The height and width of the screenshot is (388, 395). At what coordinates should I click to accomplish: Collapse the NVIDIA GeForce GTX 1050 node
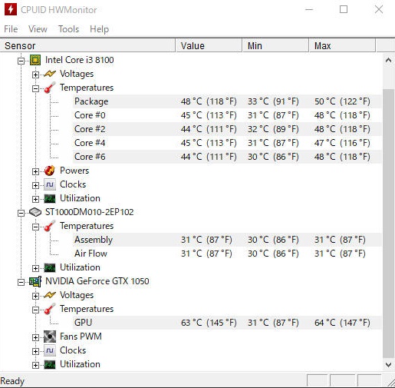click(x=21, y=282)
